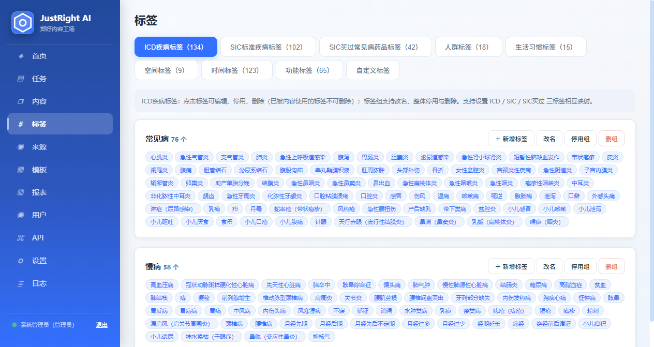
Task: Click the 梅核气 tag
Action: coord(321,337)
